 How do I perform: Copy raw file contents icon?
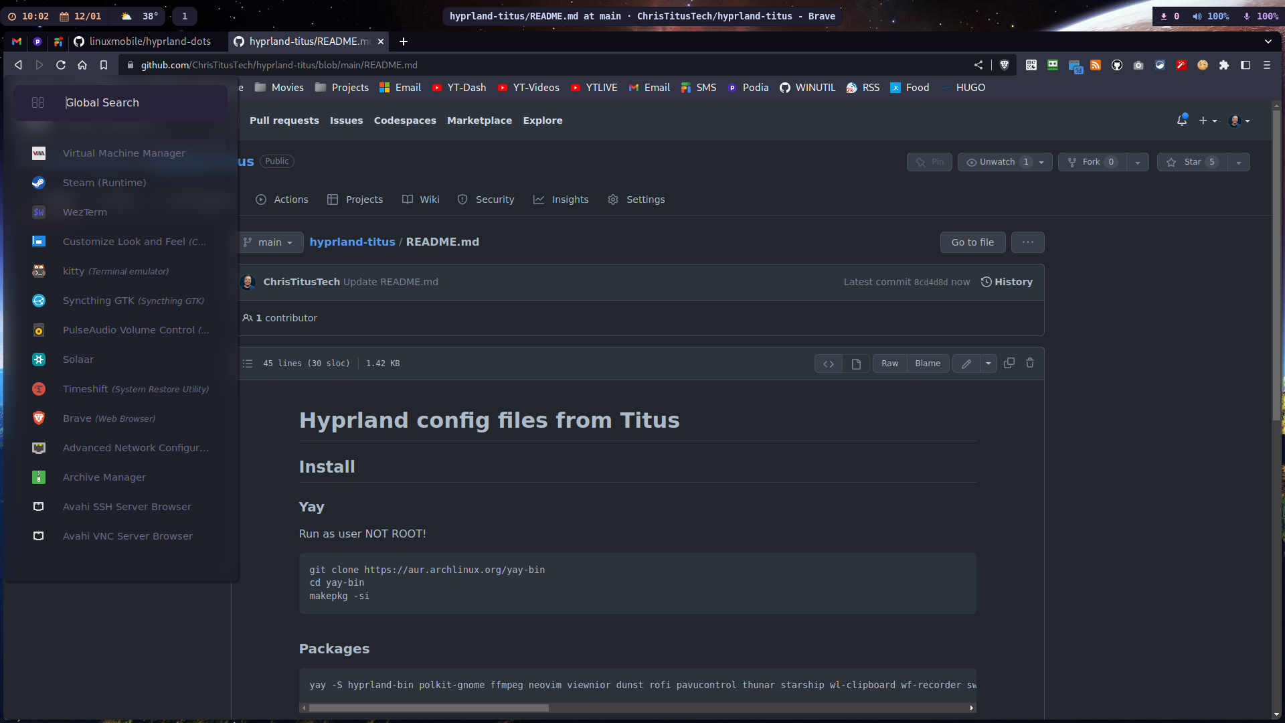[x=1009, y=363]
